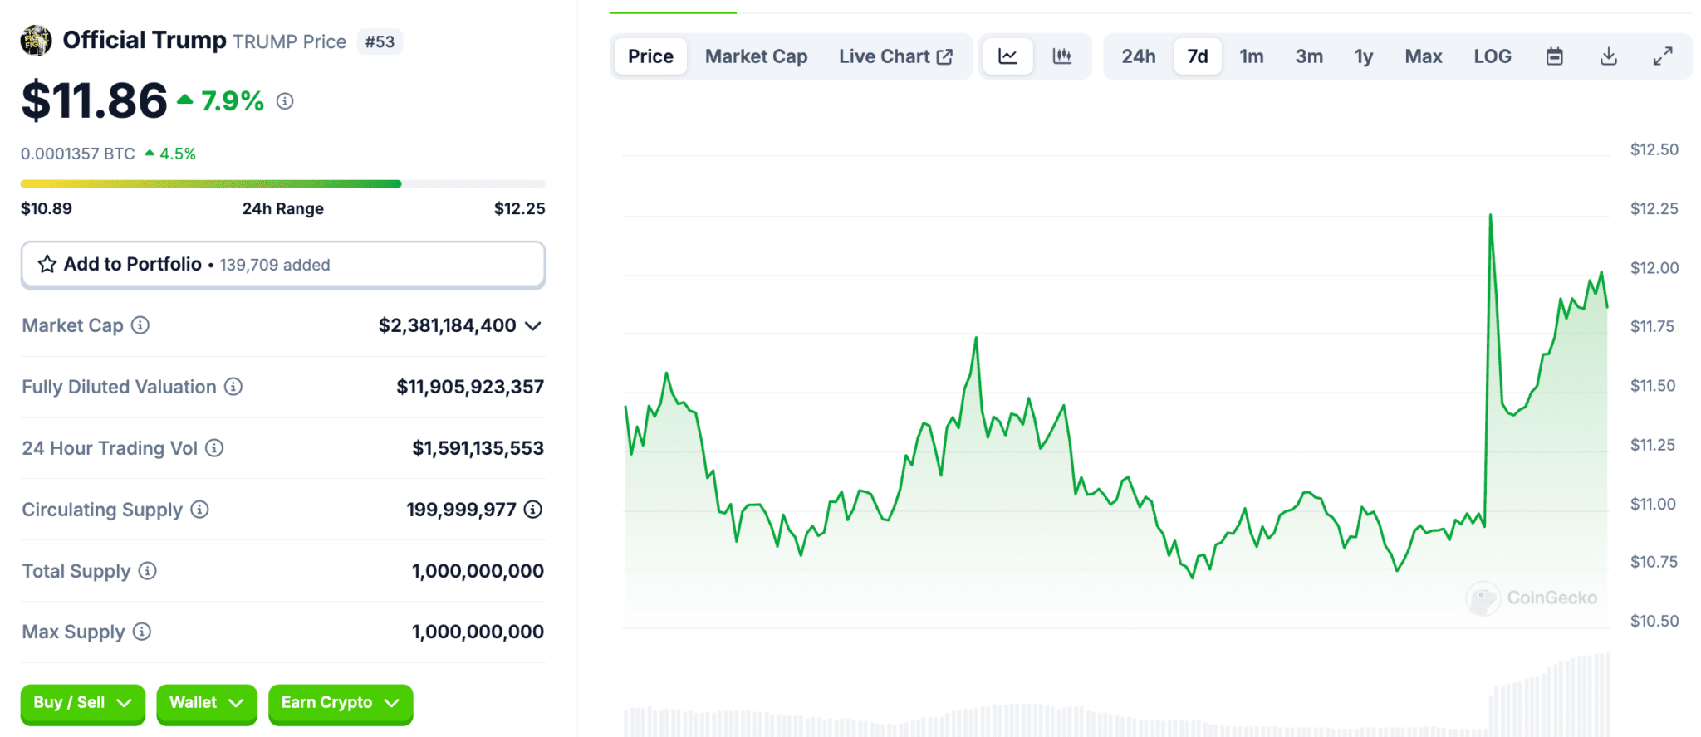The image size is (1701, 737).
Task: Click the #53 rank badge
Action: [x=380, y=41]
